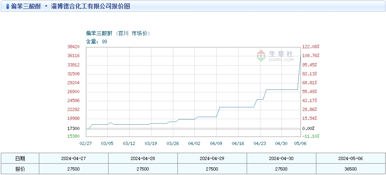Click the 04/09 x-axis date label
Image resolution: width=386 pixels, height=175 pixels.
[216, 143]
